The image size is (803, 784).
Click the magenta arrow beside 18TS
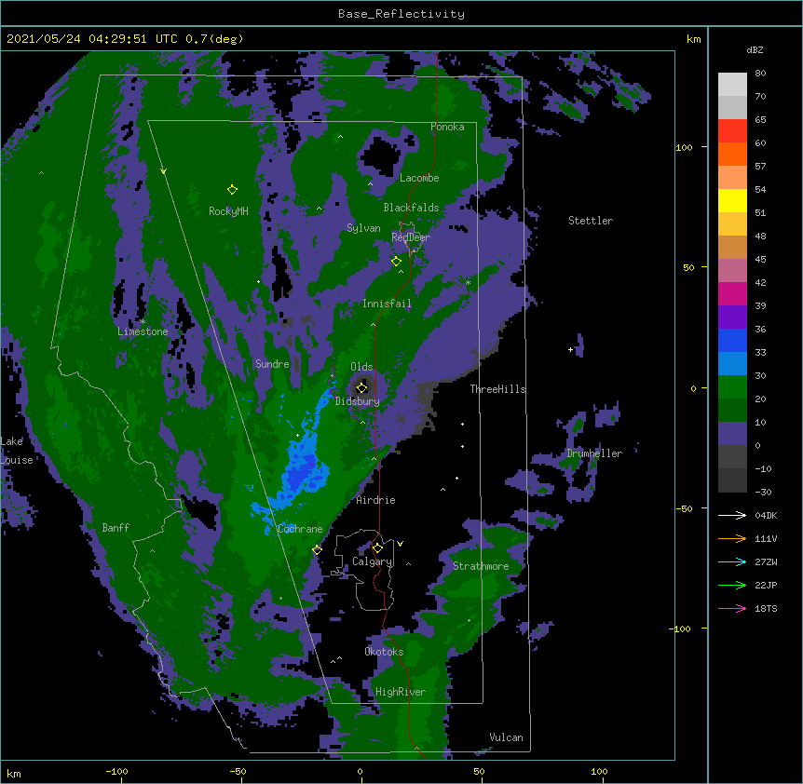732,608
